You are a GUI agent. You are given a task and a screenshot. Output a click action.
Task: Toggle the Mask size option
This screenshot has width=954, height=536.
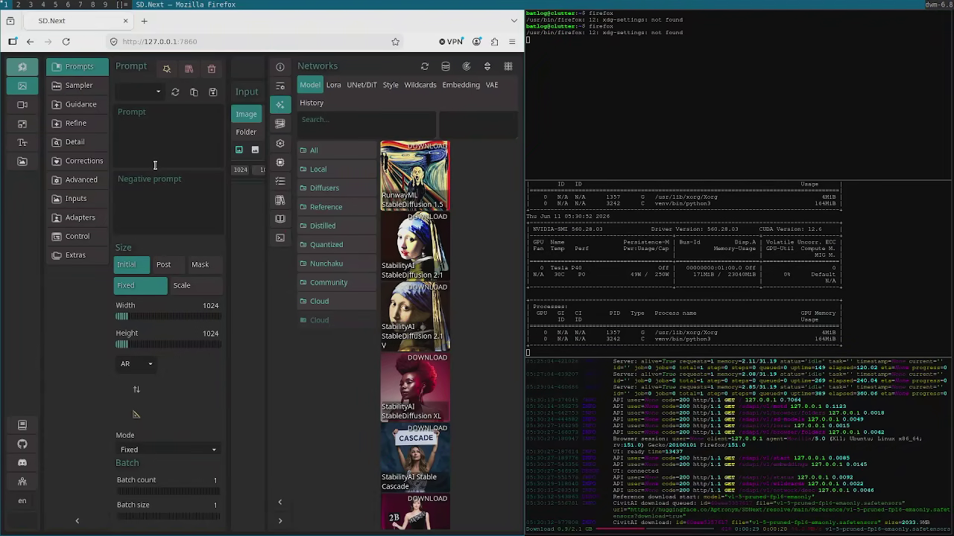(x=200, y=264)
